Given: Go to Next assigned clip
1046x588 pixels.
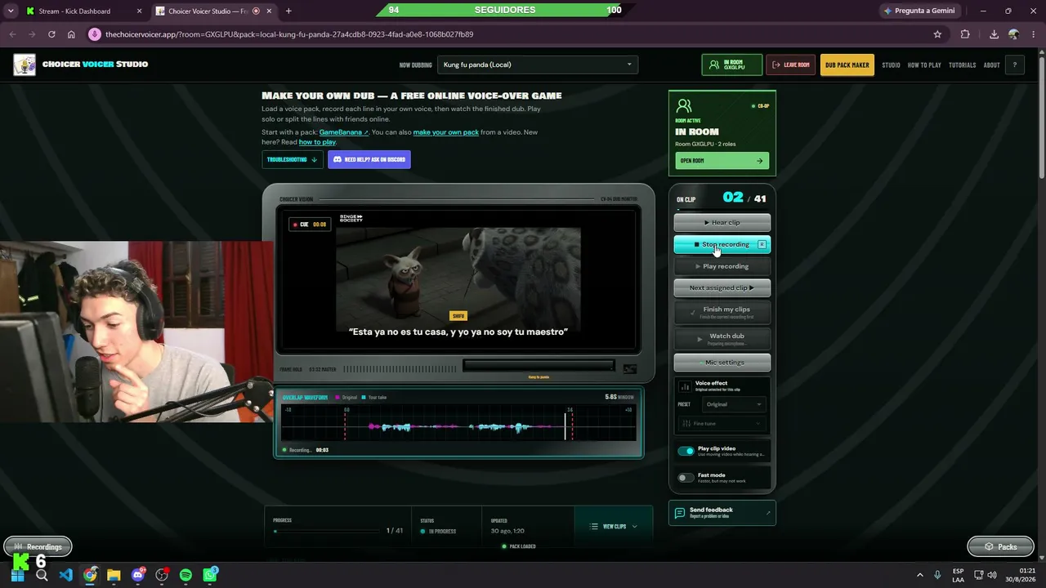Looking at the screenshot, I should [722, 287].
